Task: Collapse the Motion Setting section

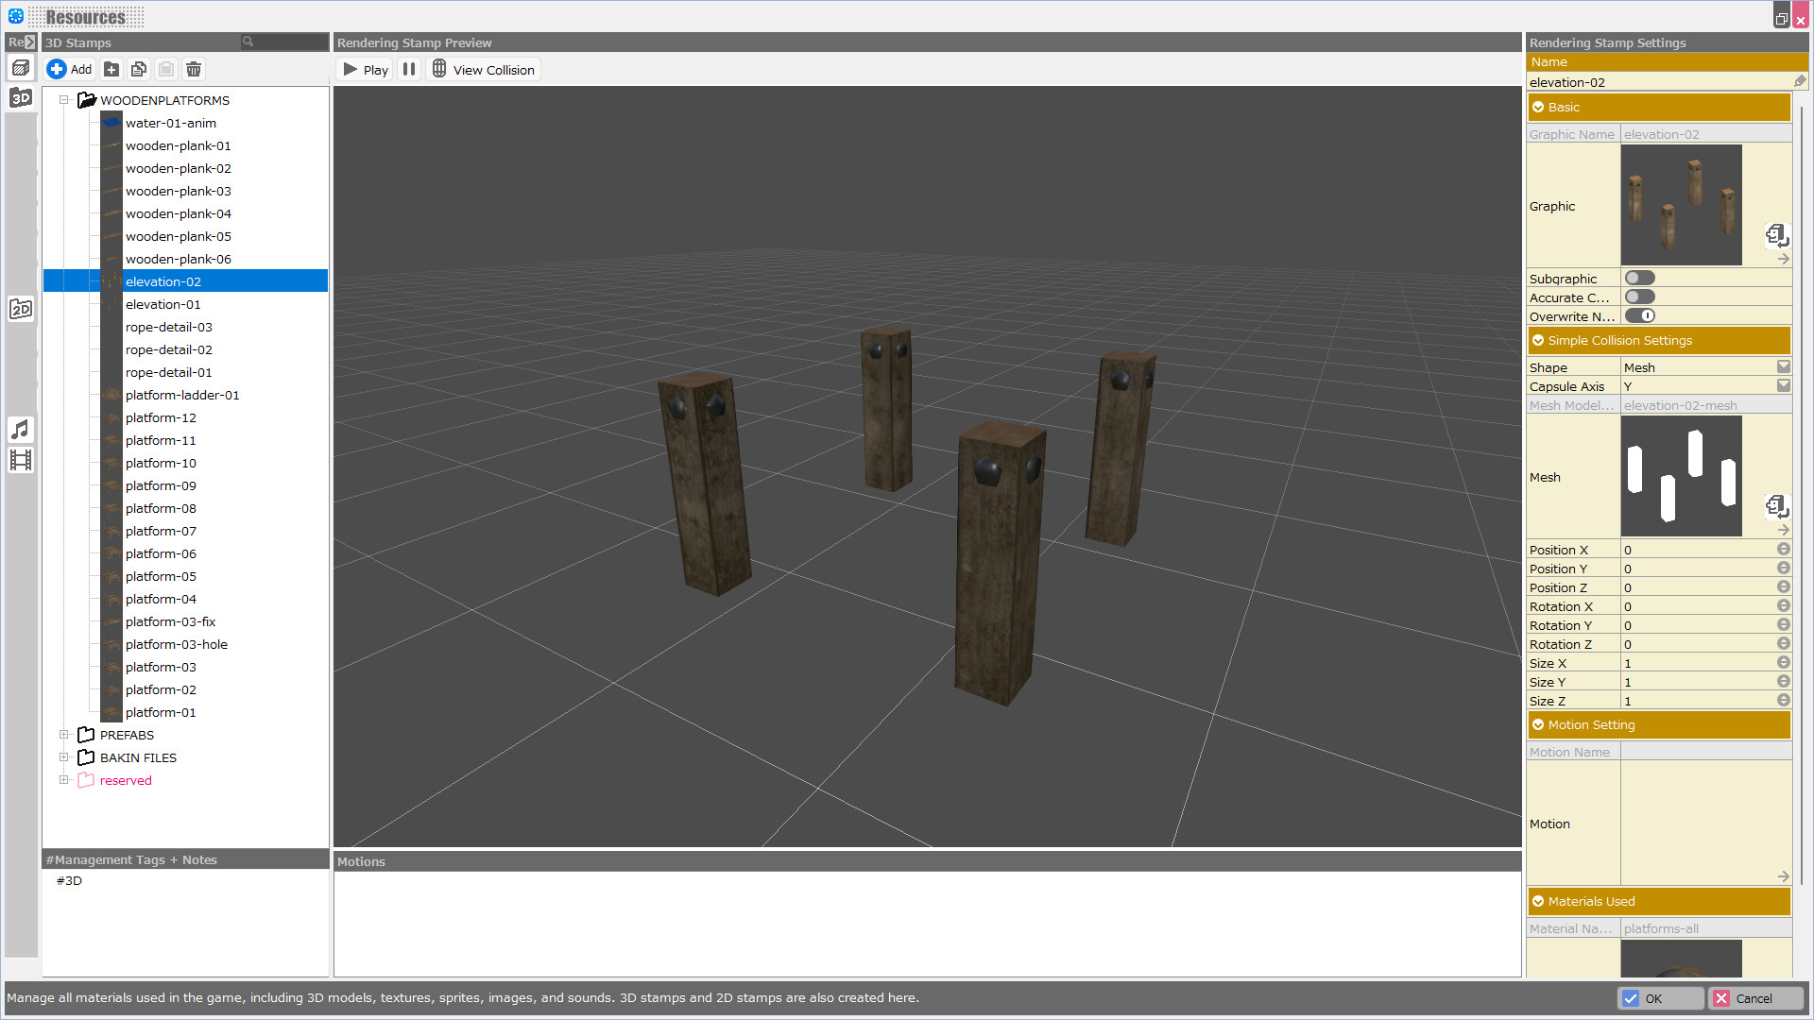Action: pyautogui.click(x=1539, y=724)
